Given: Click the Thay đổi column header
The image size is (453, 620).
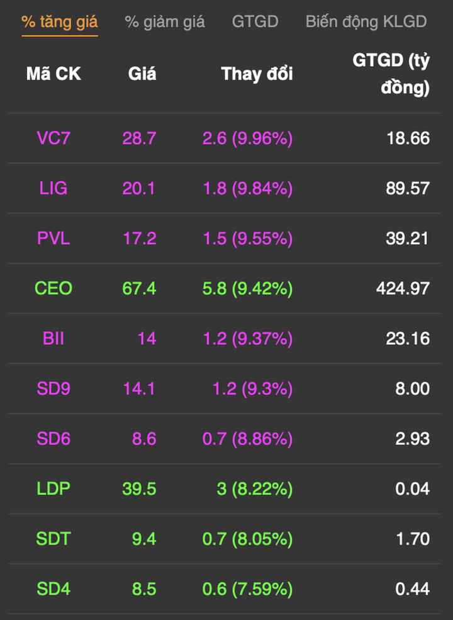Looking at the screenshot, I should [257, 74].
